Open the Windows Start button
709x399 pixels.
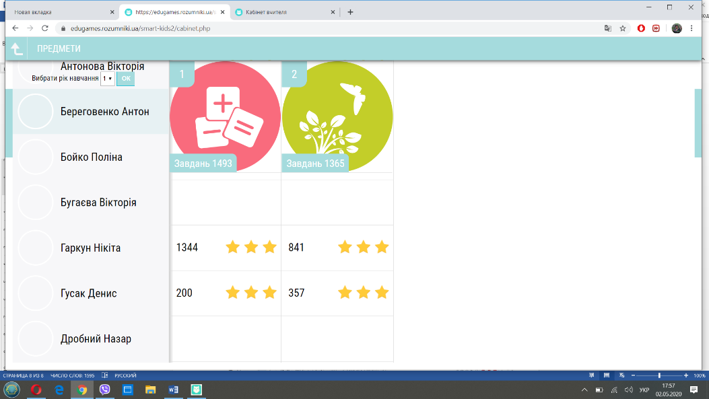11,390
